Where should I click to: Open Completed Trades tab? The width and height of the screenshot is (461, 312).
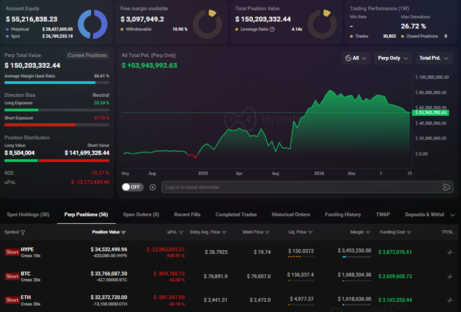(236, 215)
